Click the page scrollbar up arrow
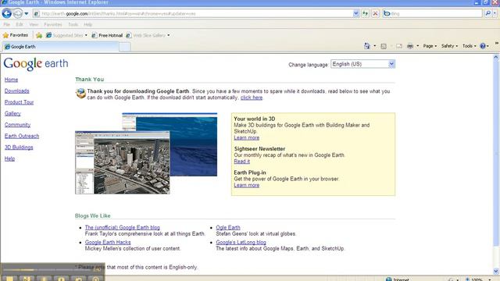This screenshot has width=500, height=281. click(496, 58)
